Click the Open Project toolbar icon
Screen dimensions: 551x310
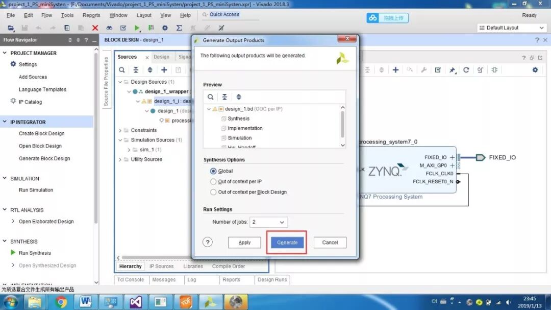11,28
